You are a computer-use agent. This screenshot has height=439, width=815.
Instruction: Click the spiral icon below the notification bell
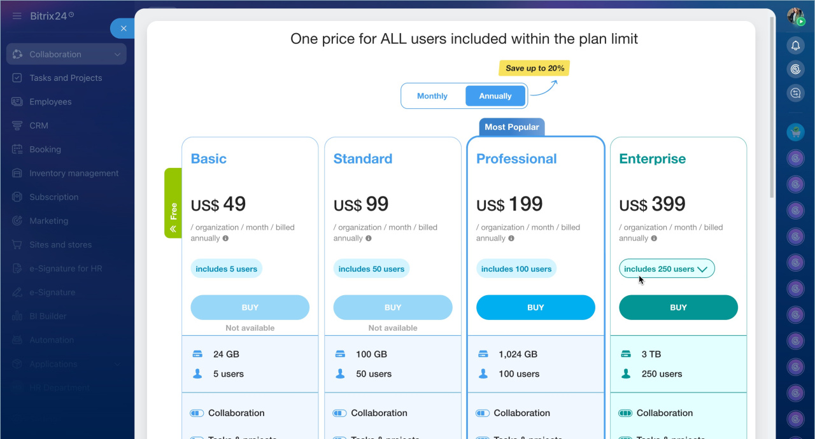[x=795, y=69]
